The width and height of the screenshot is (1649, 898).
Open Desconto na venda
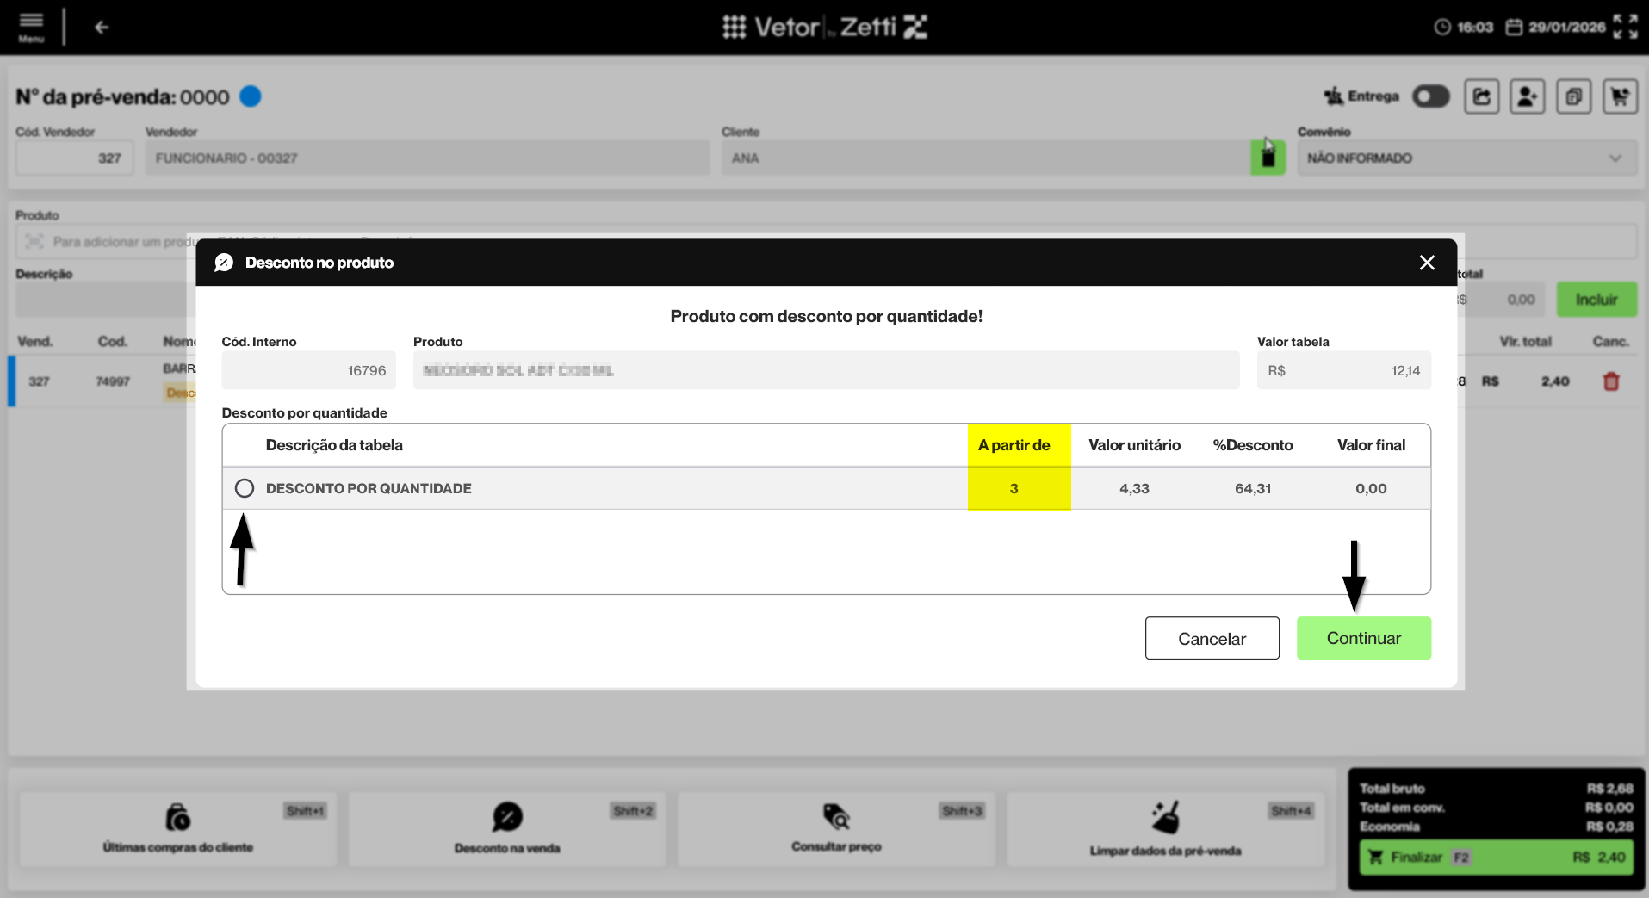click(x=507, y=828)
